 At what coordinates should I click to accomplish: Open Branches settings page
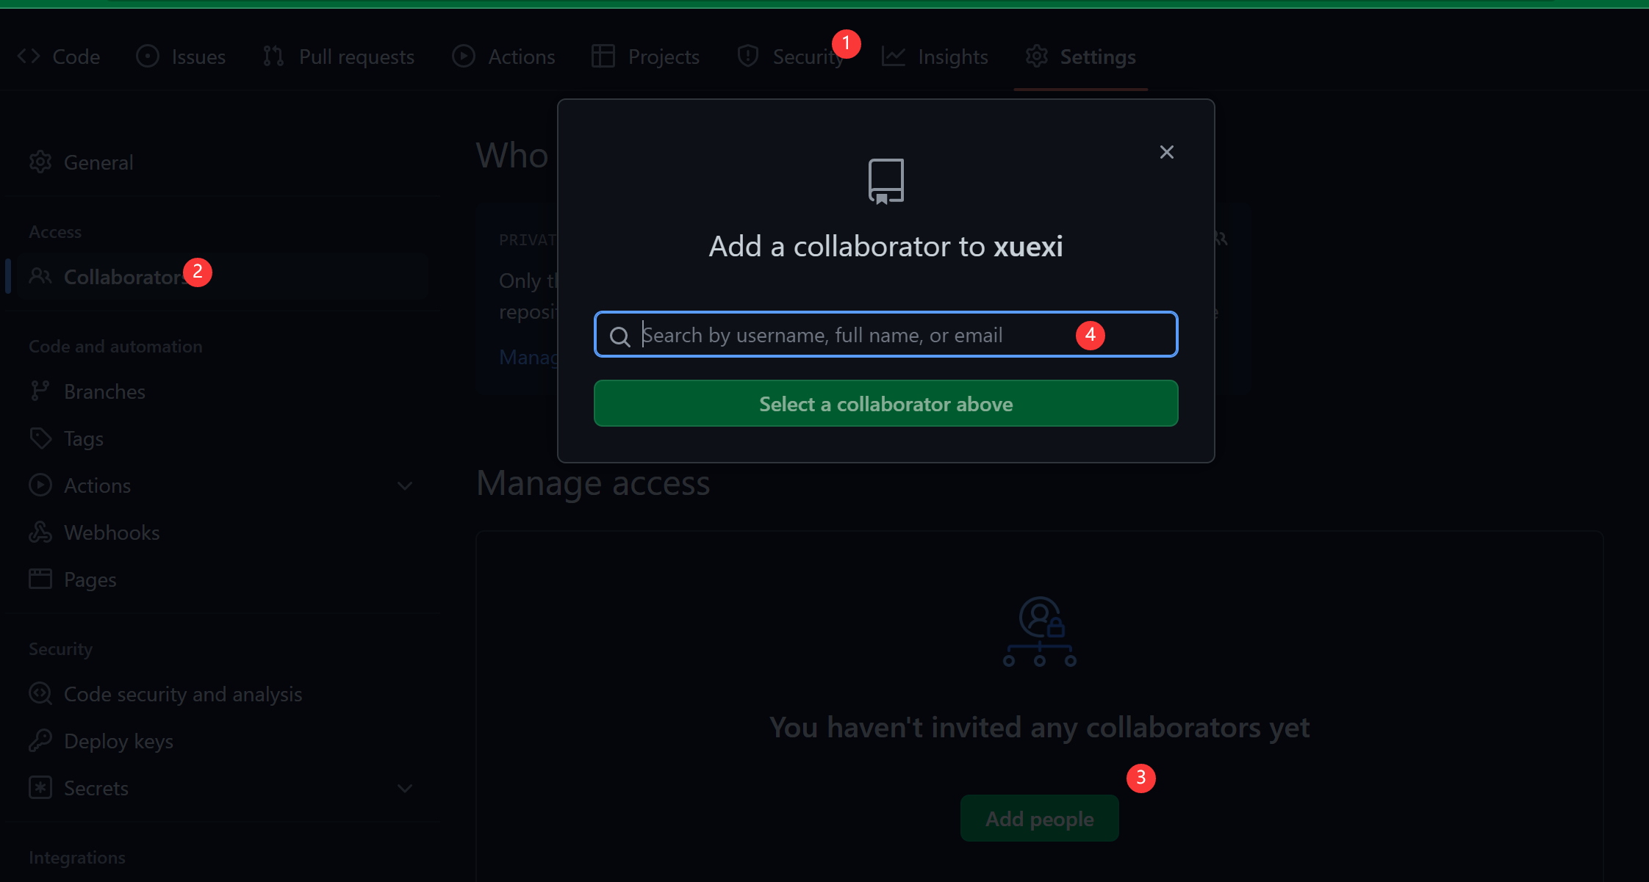104,391
